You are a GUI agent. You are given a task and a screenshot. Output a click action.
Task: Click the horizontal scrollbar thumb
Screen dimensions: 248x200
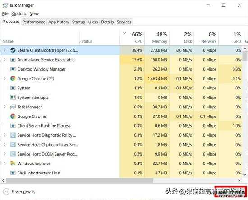tap(79, 181)
